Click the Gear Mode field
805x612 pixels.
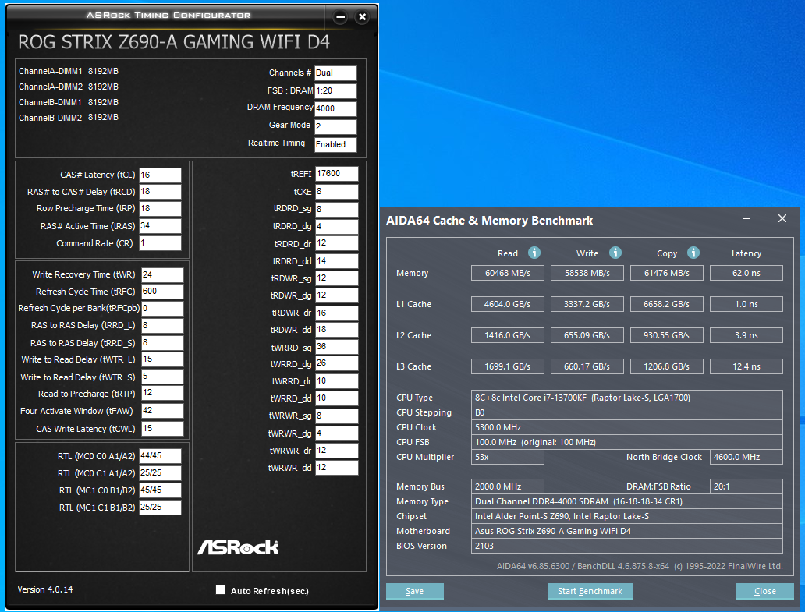[335, 127]
